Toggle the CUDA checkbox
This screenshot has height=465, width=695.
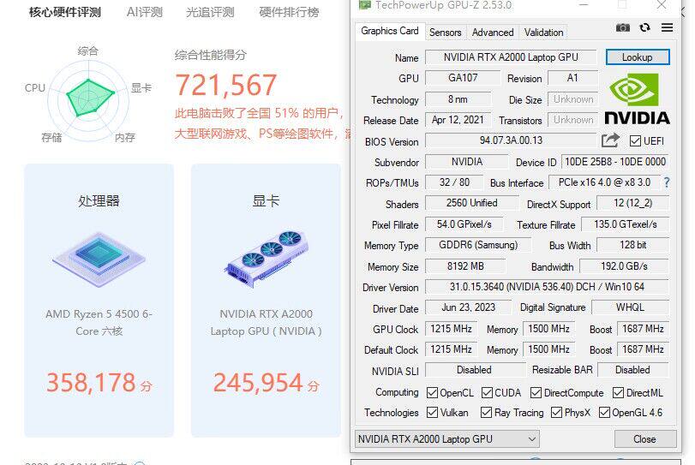pos(487,392)
